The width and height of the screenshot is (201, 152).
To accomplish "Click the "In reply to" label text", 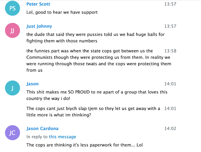I will pyautogui.click(x=37, y=137).
